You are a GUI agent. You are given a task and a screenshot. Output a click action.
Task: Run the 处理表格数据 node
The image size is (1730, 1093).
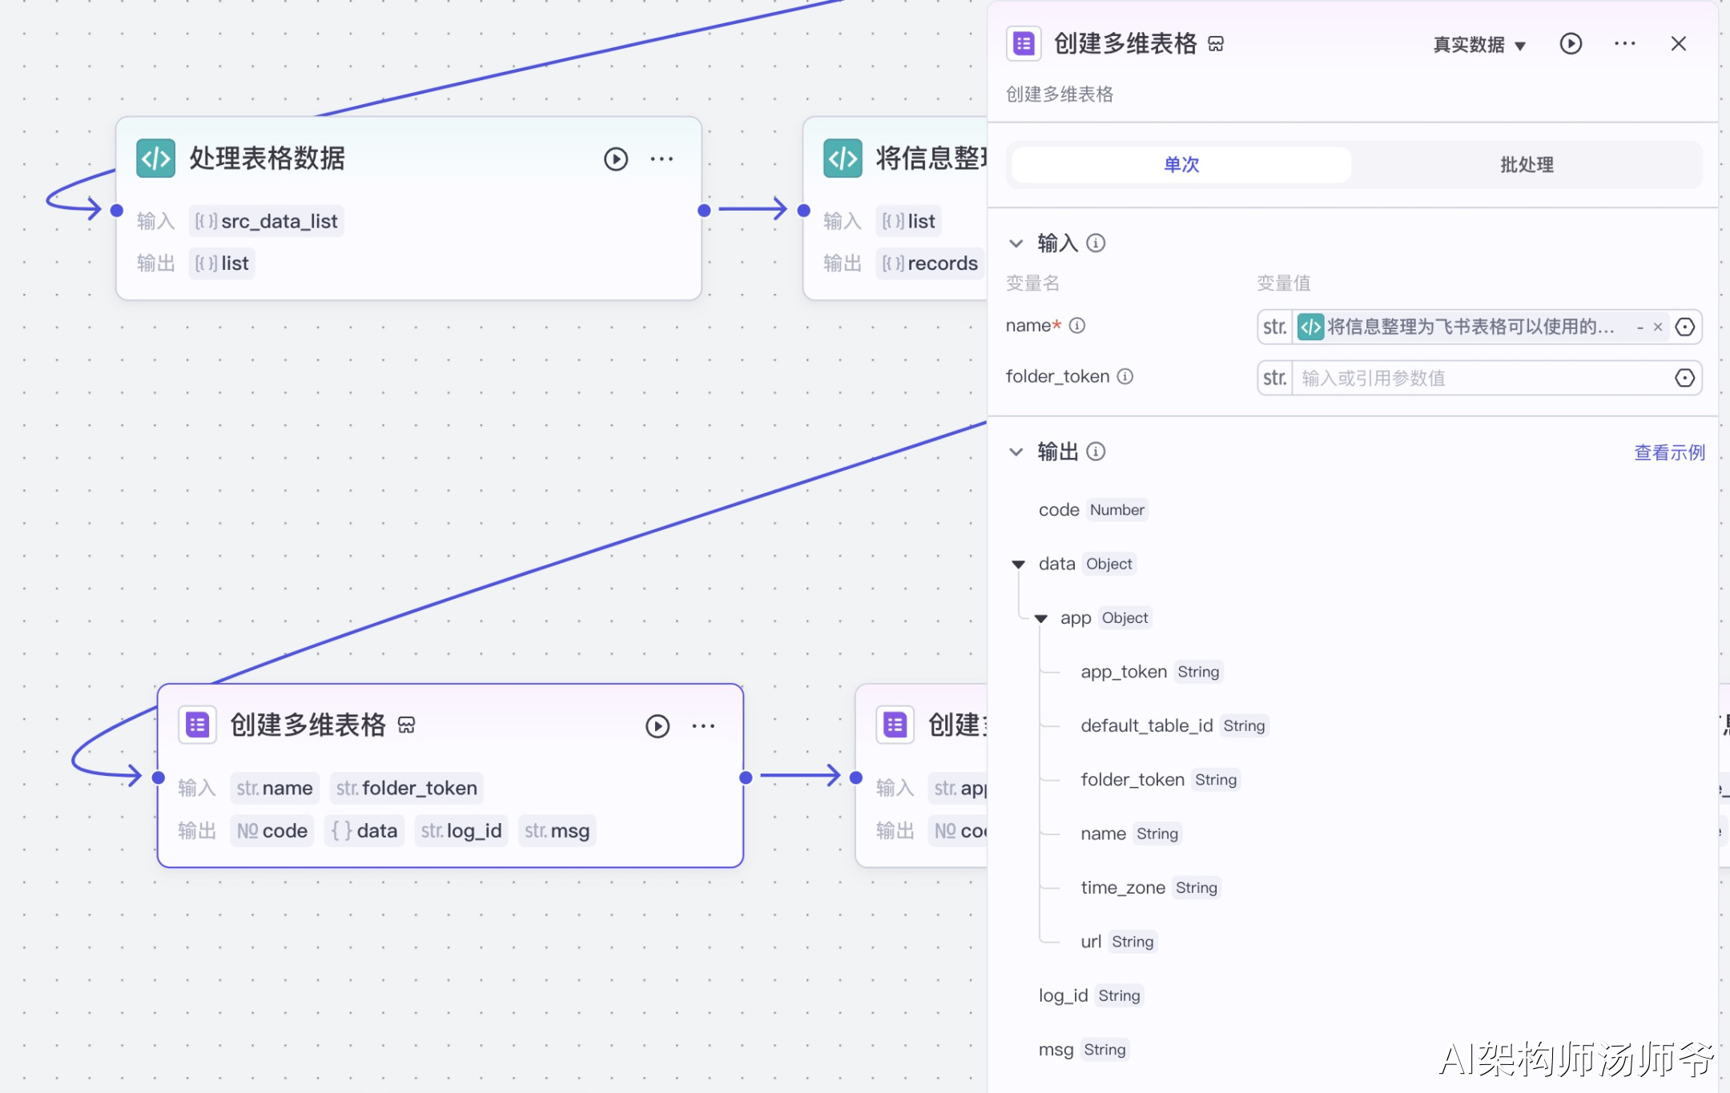click(615, 159)
